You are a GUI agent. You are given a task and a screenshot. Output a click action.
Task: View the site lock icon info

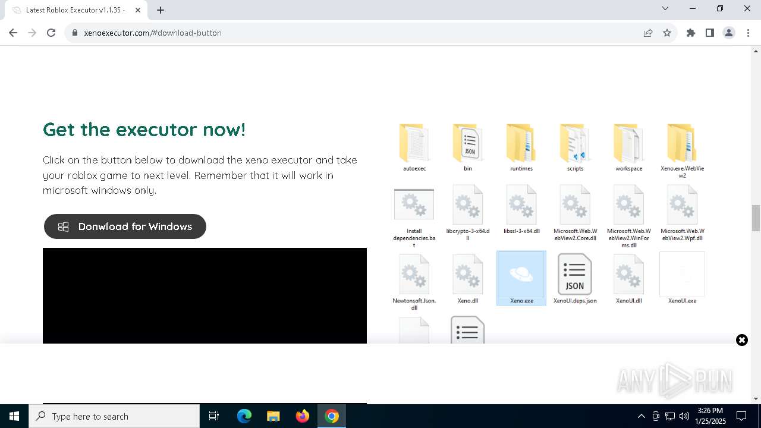(x=75, y=33)
